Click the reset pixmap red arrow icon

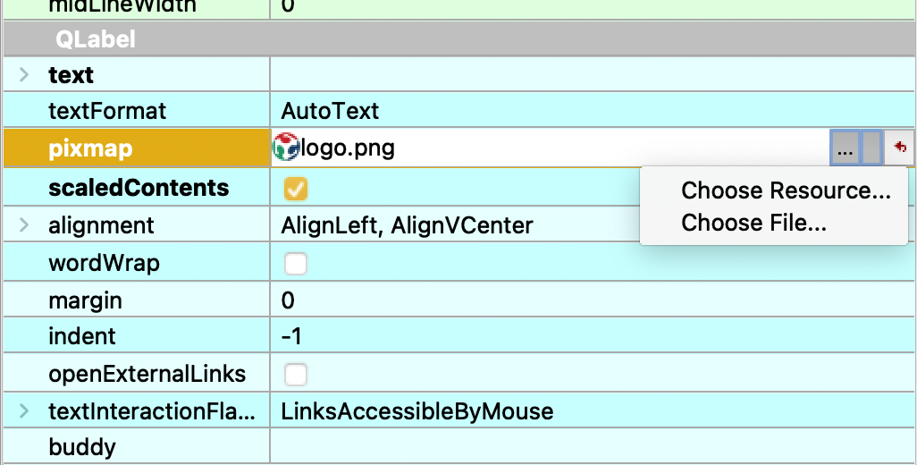(x=900, y=148)
